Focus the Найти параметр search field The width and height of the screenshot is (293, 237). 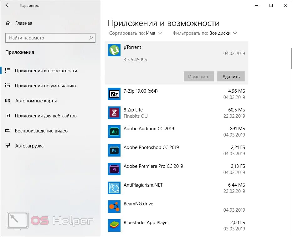50,38
